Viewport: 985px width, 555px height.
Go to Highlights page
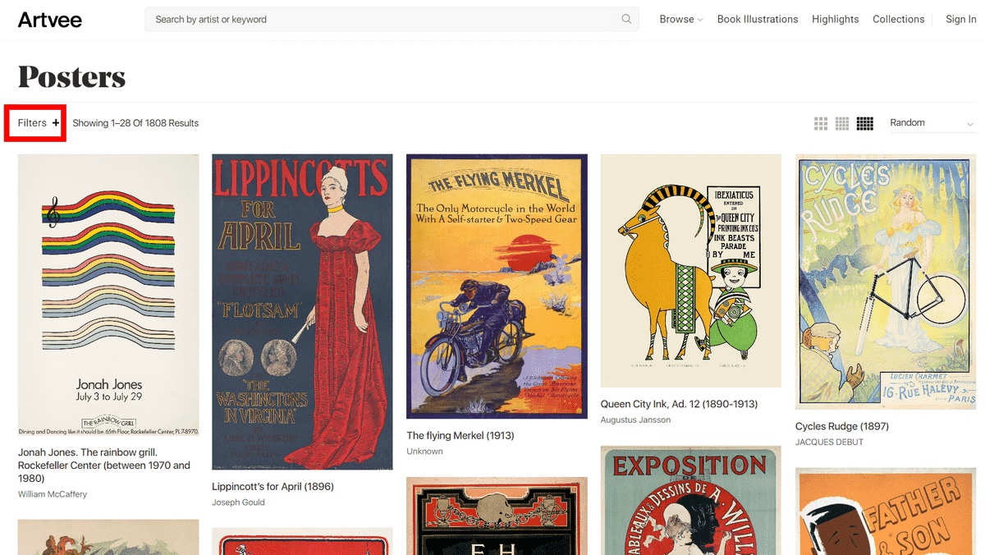(x=836, y=19)
